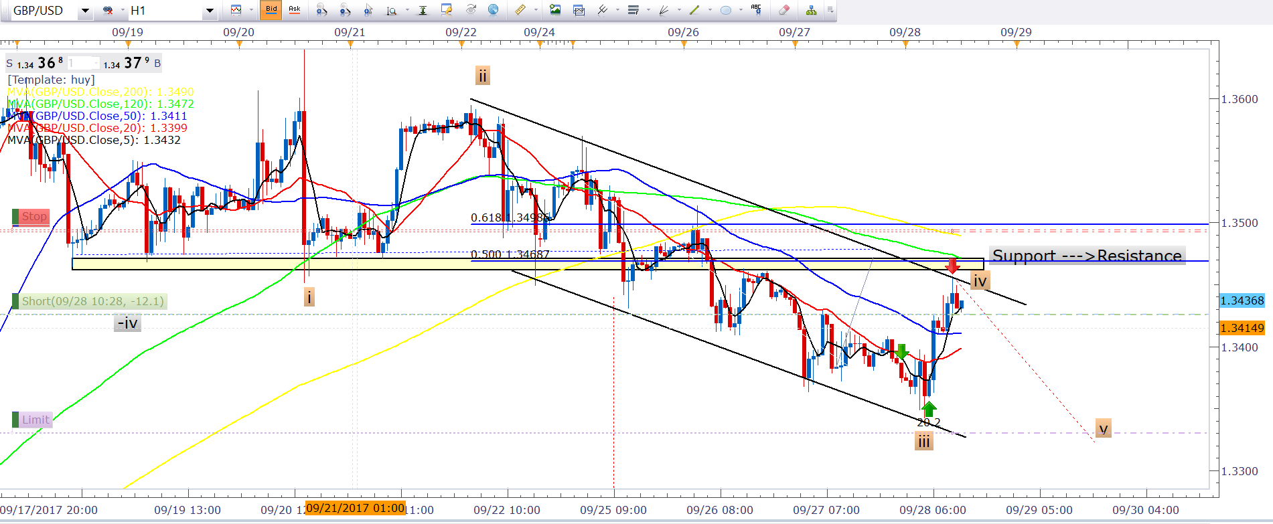This screenshot has width=1273, height=524.
Task: Open the GBP/USD symbol dropdown
Action: [x=85, y=11]
